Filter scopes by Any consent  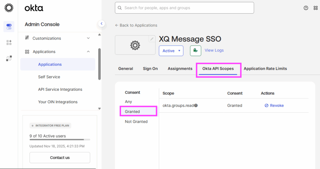coord(128,102)
